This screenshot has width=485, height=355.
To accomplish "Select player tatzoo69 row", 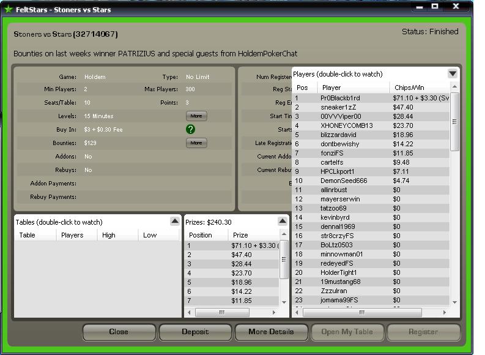I will point(371,208).
